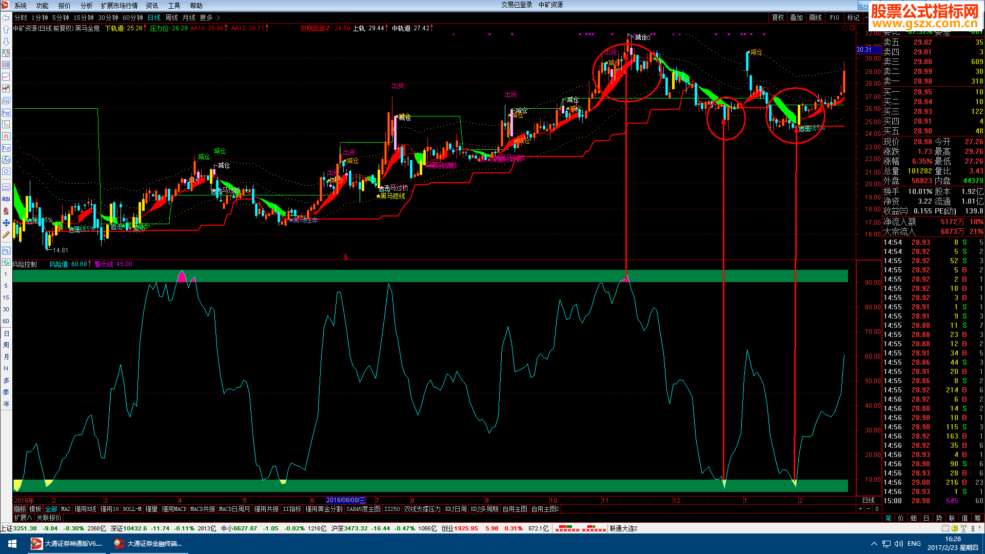Select the blue move-arrows icon in sidebar
Screen dimensions: 985x554
6,223
